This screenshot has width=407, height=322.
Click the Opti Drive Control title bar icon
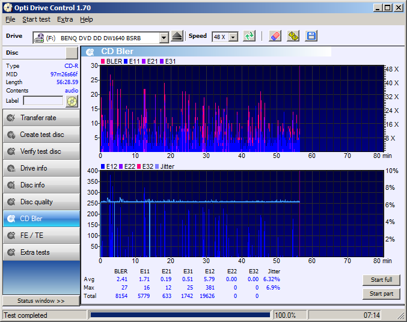8,8
